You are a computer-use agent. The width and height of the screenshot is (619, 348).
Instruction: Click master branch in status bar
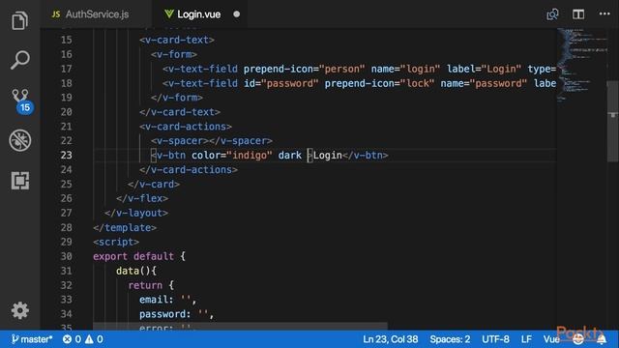32,339
